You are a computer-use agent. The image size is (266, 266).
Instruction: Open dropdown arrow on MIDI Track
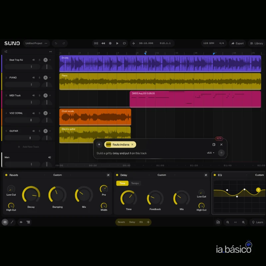click(x=50, y=95)
